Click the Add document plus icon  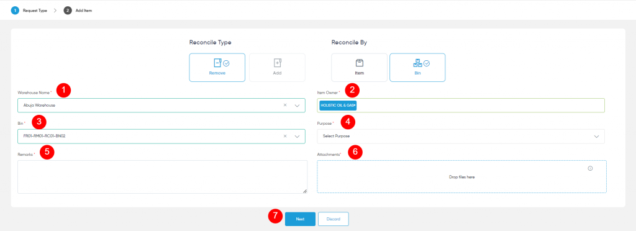tap(278, 63)
